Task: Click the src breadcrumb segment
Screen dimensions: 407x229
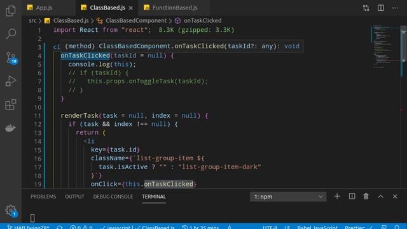Action: click(x=32, y=20)
